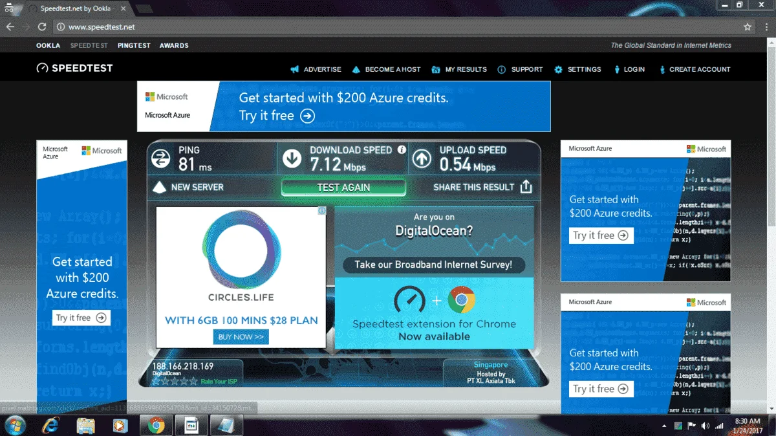Image resolution: width=776 pixels, height=436 pixels.
Task: Click the megaphone icon beside Advertise
Action: pos(295,69)
